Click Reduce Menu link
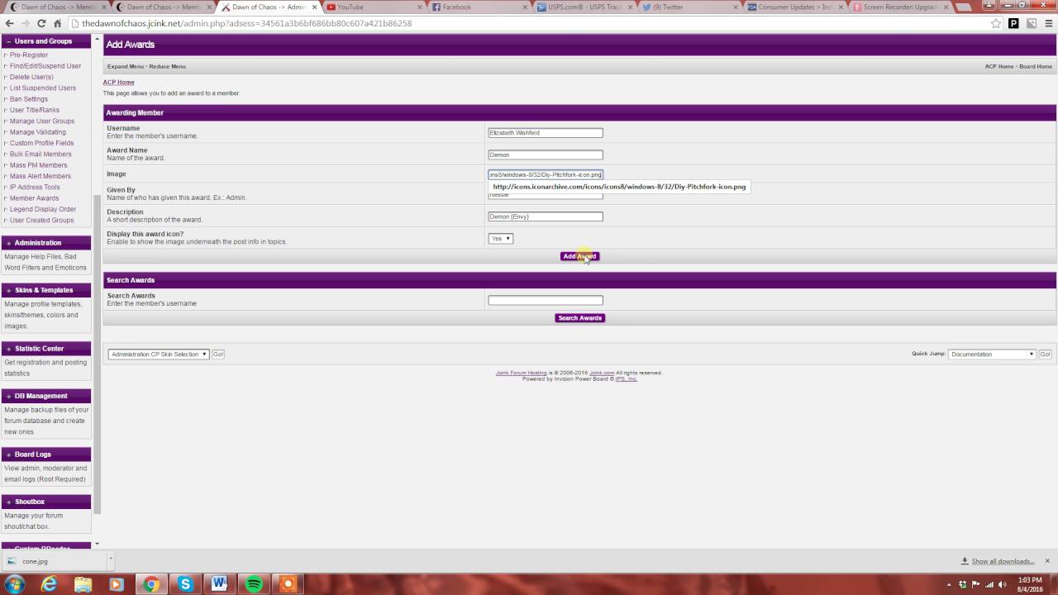This screenshot has height=595, width=1058. 167,66
